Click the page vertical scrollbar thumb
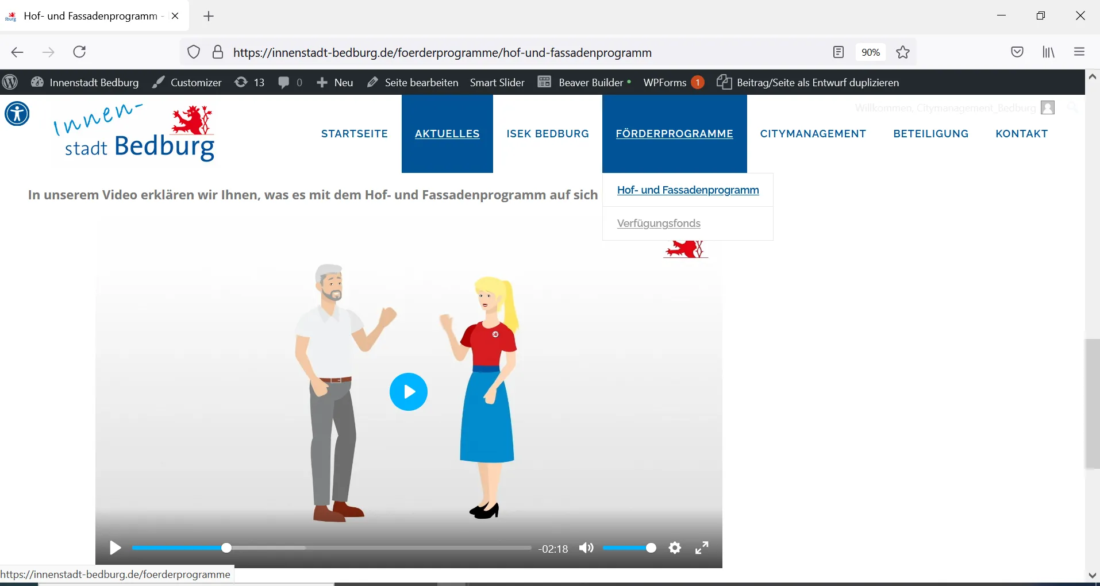Viewport: 1100px width, 586px height. tap(1092, 404)
